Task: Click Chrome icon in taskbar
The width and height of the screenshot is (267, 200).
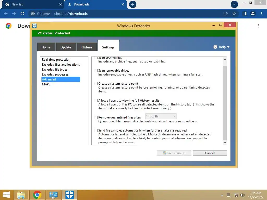Action: coord(37,195)
